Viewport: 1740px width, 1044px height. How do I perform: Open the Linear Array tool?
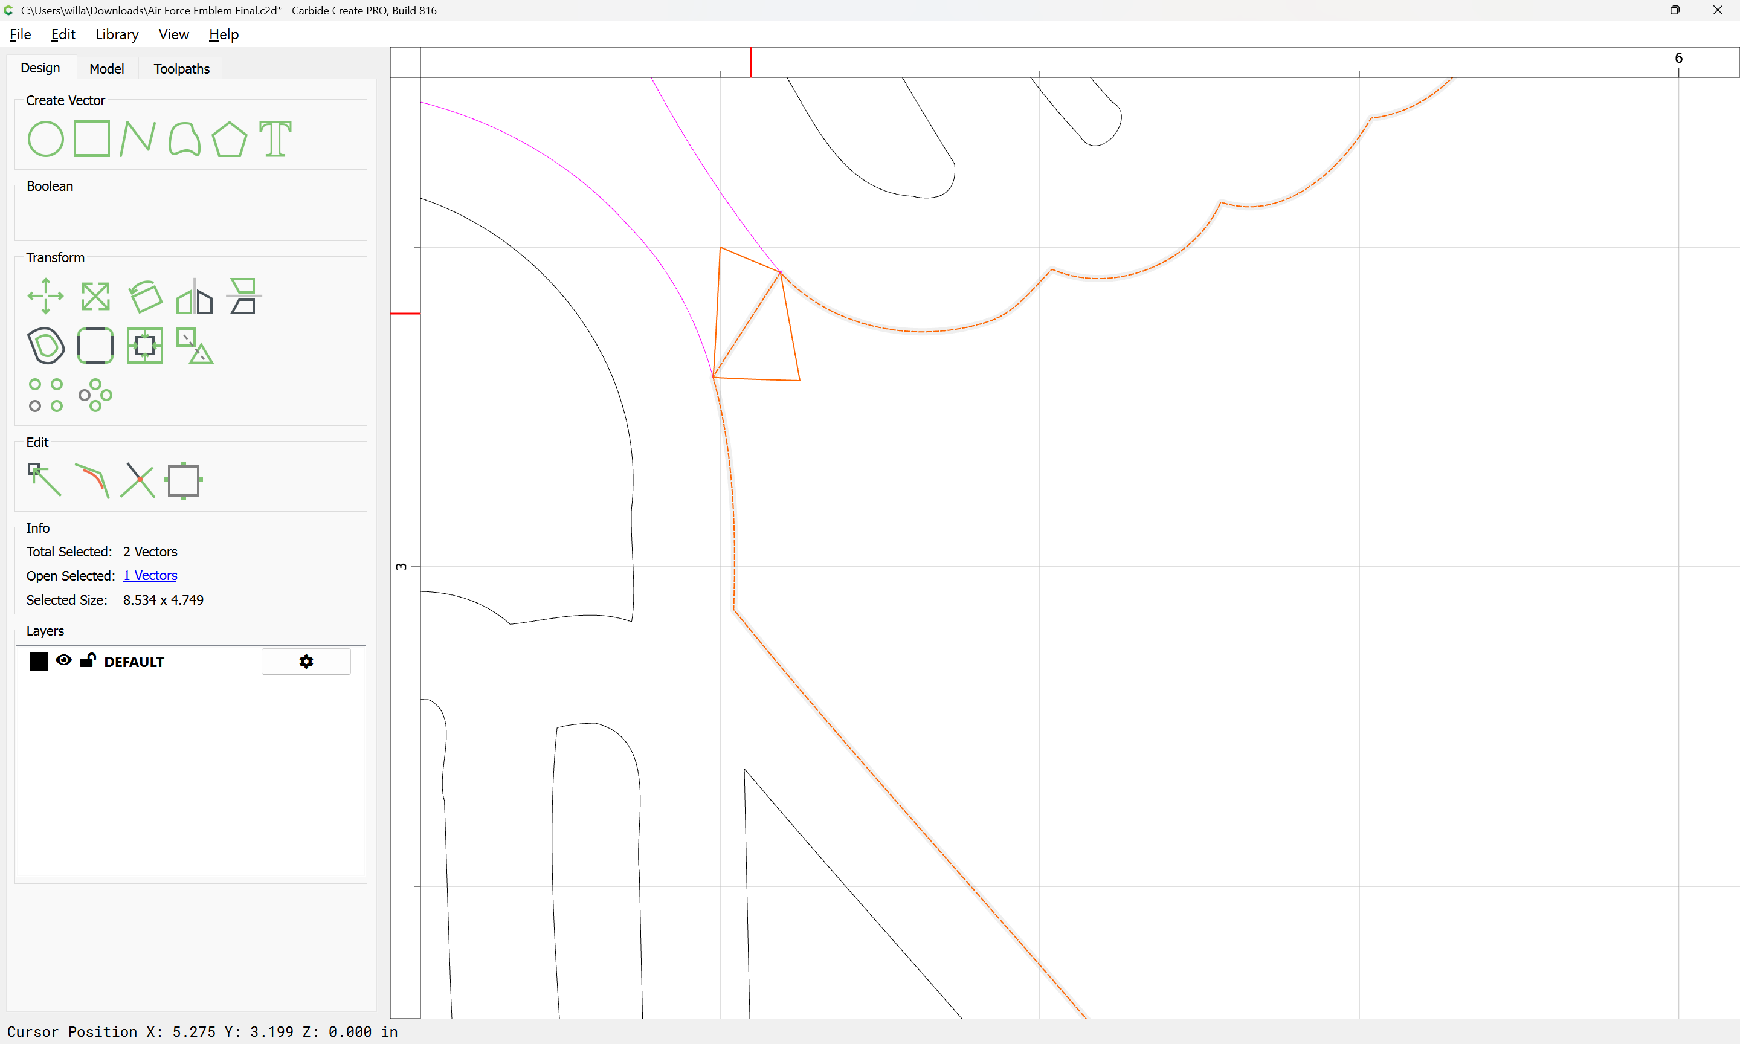tap(46, 395)
